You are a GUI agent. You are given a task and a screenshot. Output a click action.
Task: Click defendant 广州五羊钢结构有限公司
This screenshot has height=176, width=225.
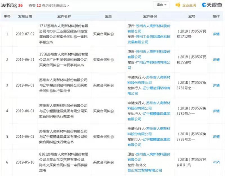(149, 65)
